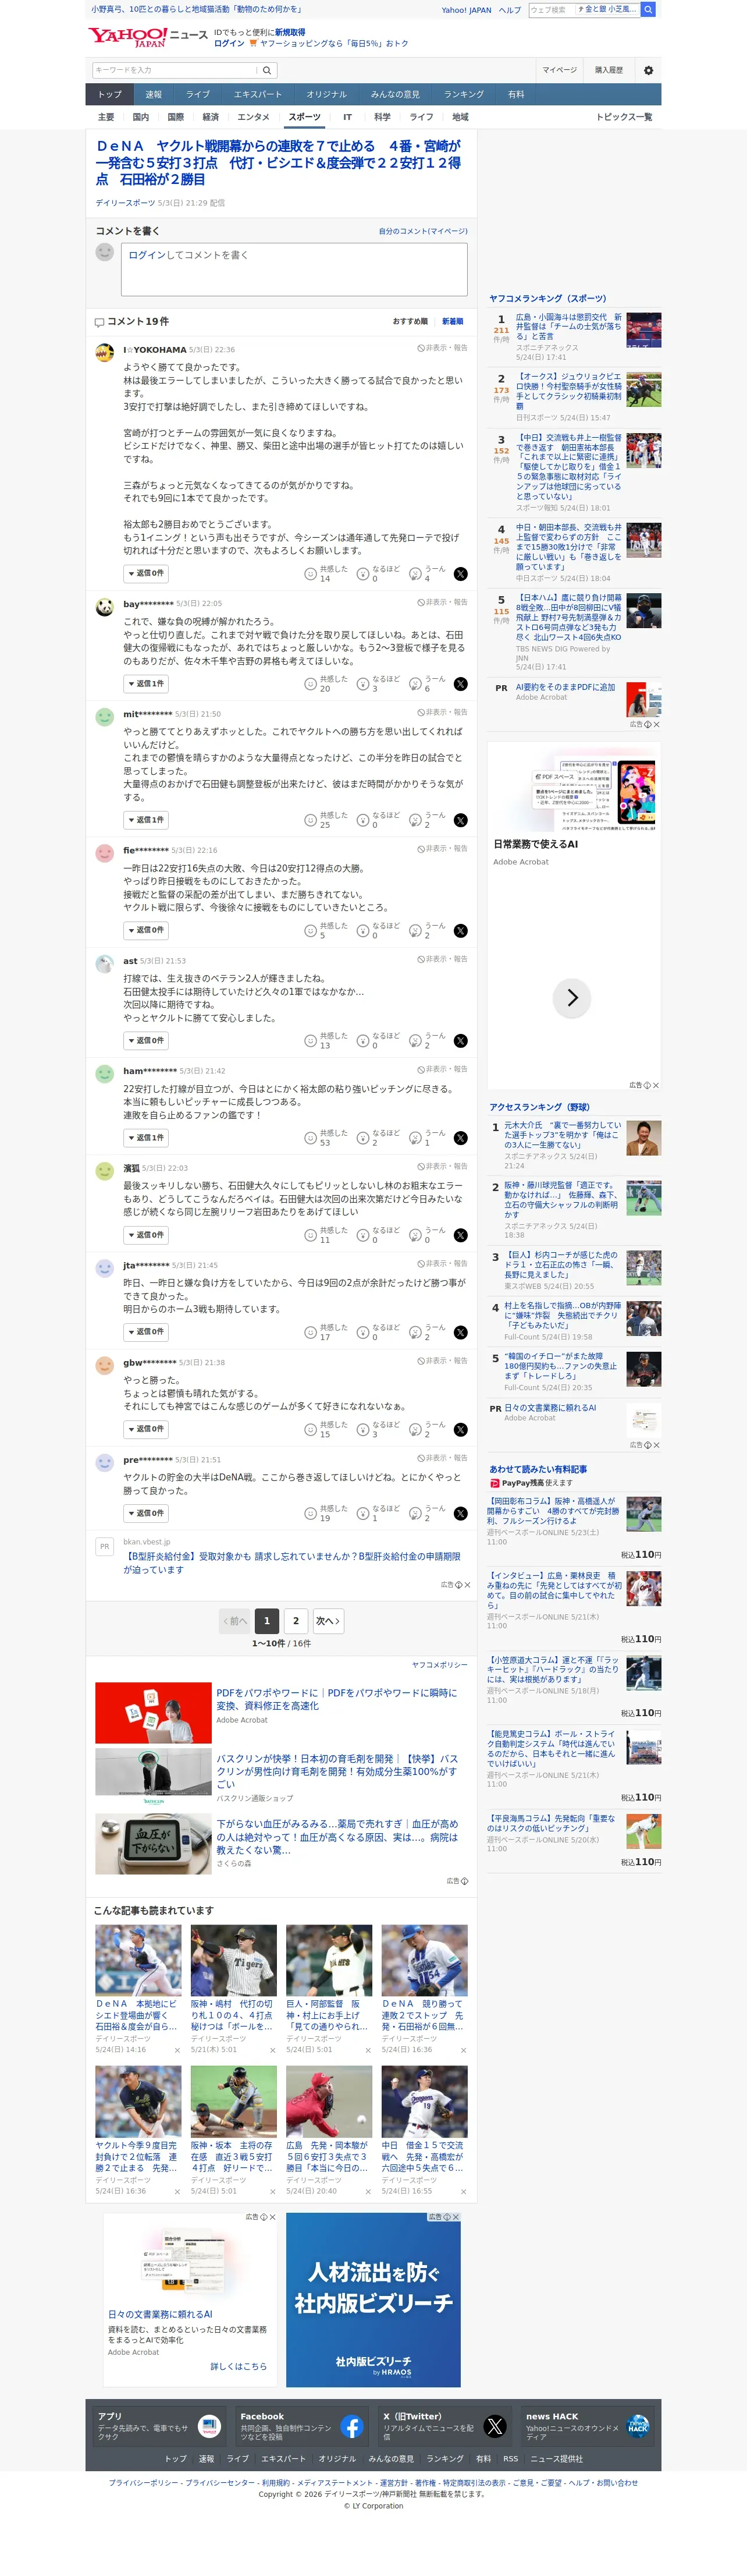Image resolution: width=747 pixels, height=2576 pixels.
Task: Click なるほど icon on fie********'s comment
Action: 363,931
